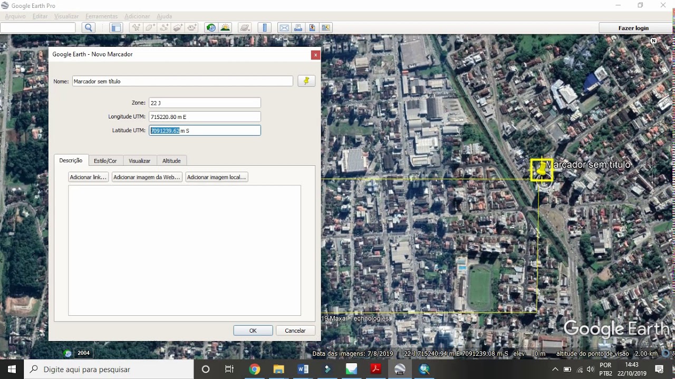Open the mail app from the taskbar
Image resolution: width=675 pixels, height=379 pixels.
pyautogui.click(x=351, y=369)
